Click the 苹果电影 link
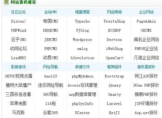The height and width of the screenshot is (118, 162). 19,103
